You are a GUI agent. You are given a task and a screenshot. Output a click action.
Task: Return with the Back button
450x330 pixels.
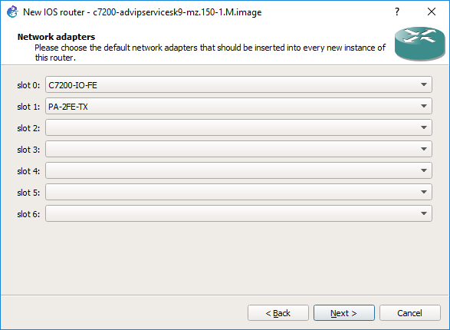point(278,313)
